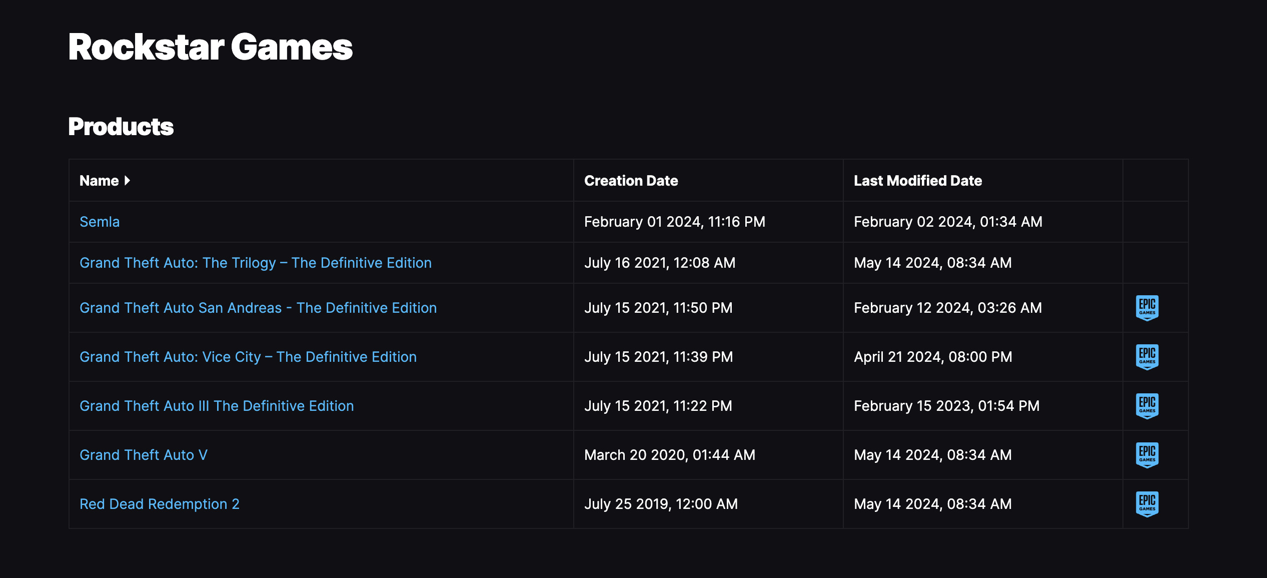This screenshot has height=578, width=1267.
Task: Select modified date April 21 2024, 08:00 PM
Action: coord(933,357)
